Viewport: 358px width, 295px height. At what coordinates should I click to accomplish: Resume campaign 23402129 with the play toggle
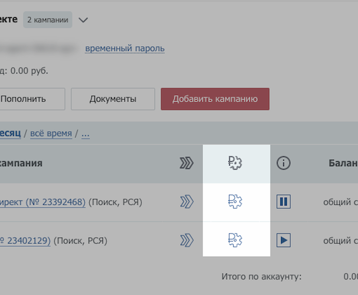[x=284, y=240]
